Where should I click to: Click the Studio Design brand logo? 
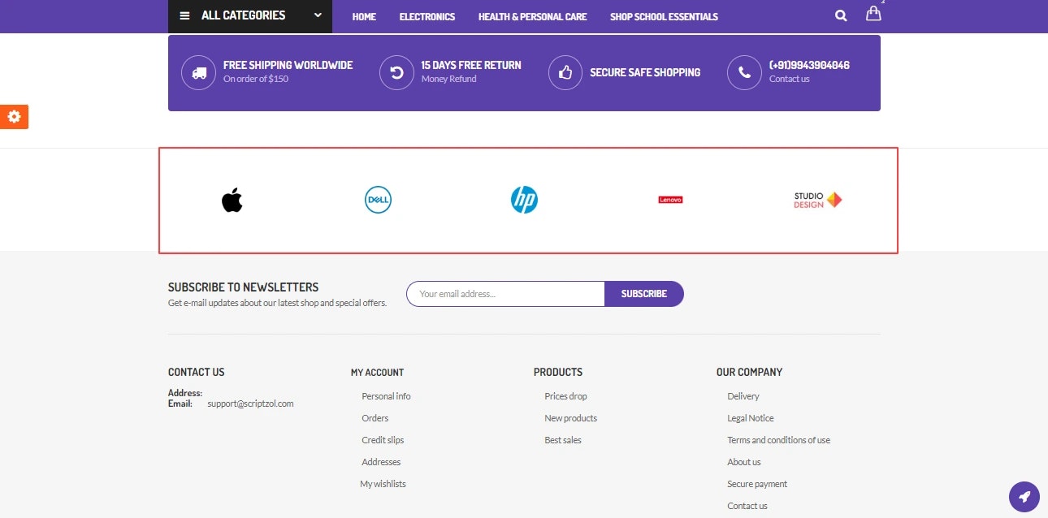(818, 200)
